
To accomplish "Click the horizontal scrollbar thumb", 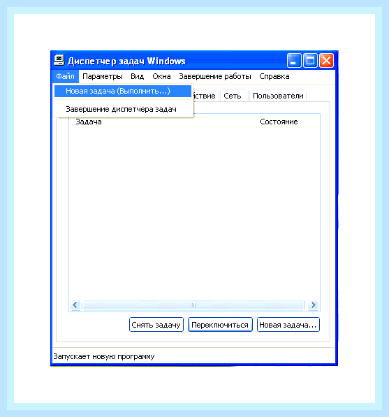I will click(x=193, y=305).
